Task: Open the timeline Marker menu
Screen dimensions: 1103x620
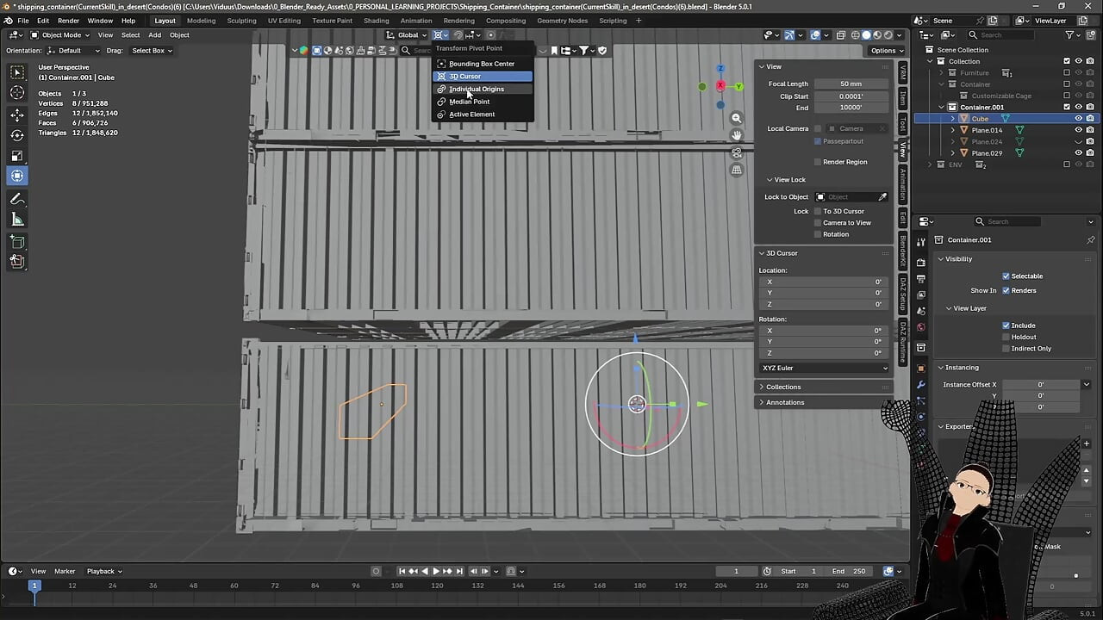Action: coord(65,571)
